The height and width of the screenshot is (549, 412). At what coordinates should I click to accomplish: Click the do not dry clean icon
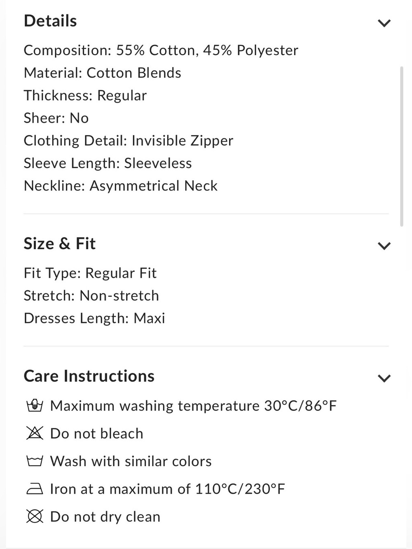pyautogui.click(x=35, y=516)
